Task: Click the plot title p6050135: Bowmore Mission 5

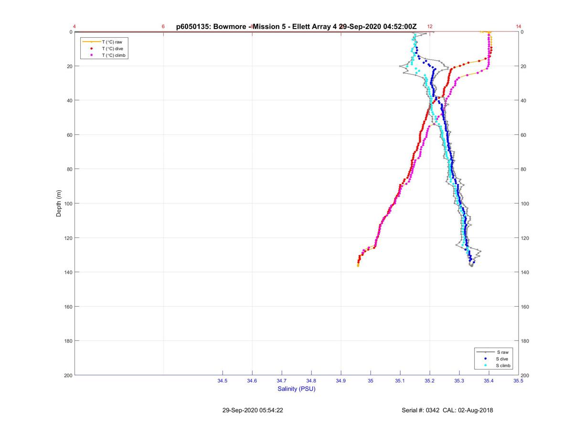Action: 296,27
